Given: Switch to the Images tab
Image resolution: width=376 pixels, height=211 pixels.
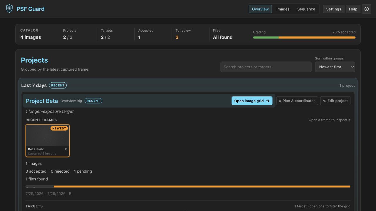Looking at the screenshot, I should 283,9.
